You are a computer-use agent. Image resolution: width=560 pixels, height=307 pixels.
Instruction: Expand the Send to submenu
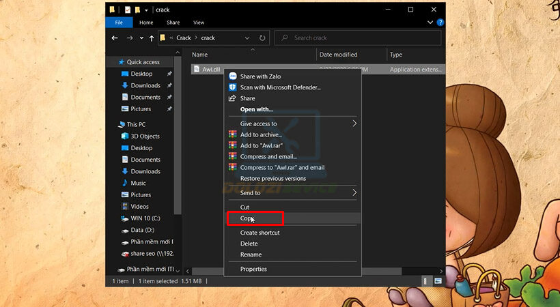pos(354,193)
